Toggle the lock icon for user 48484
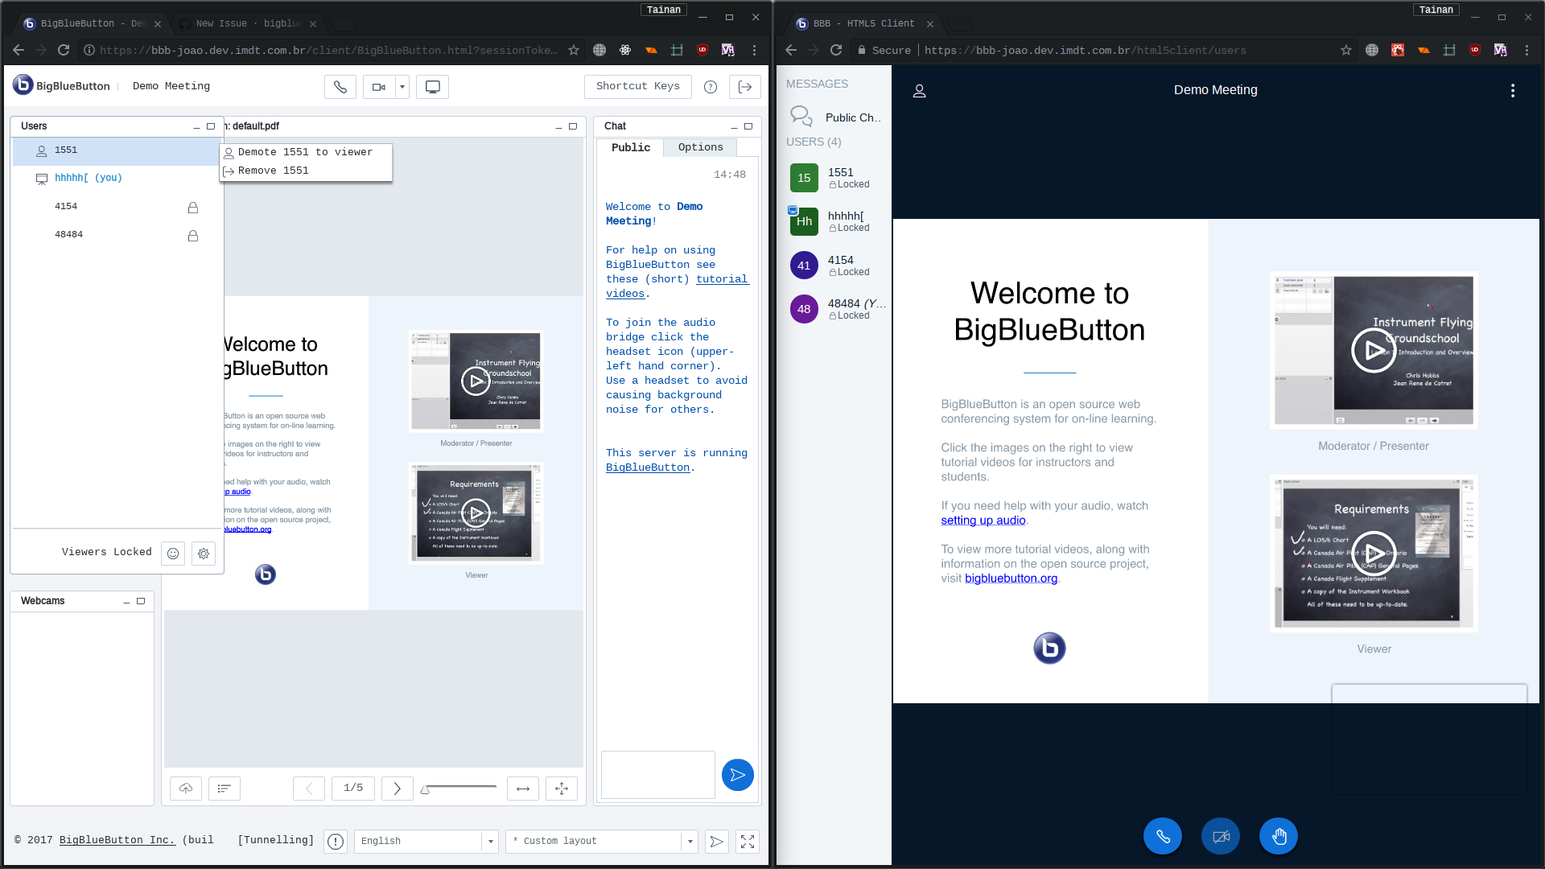 tap(193, 236)
